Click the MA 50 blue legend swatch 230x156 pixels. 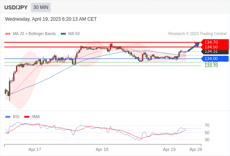click(x=64, y=34)
